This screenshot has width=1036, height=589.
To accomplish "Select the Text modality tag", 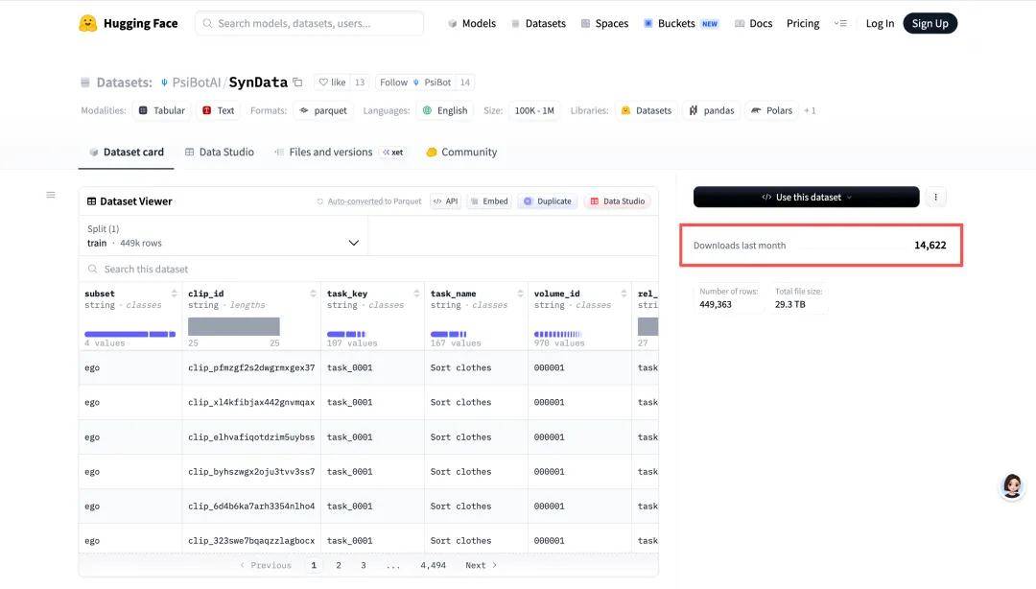I will [x=218, y=110].
